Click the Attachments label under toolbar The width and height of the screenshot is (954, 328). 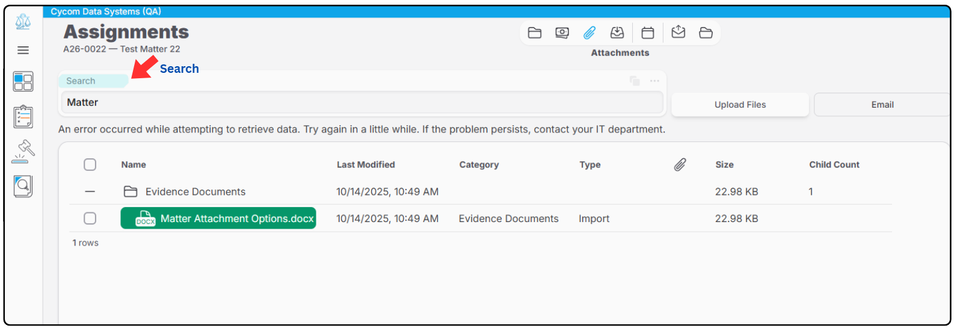[x=620, y=52]
